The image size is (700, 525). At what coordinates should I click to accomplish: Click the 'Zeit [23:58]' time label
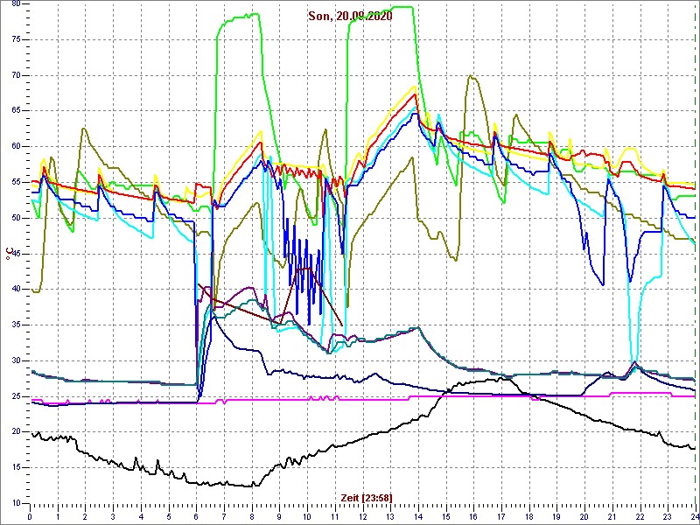[367, 497]
